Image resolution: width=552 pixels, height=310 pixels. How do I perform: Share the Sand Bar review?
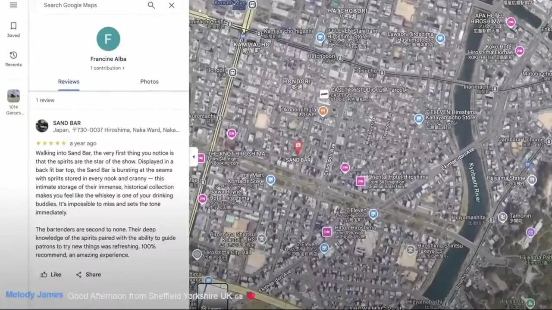pyautogui.click(x=88, y=275)
